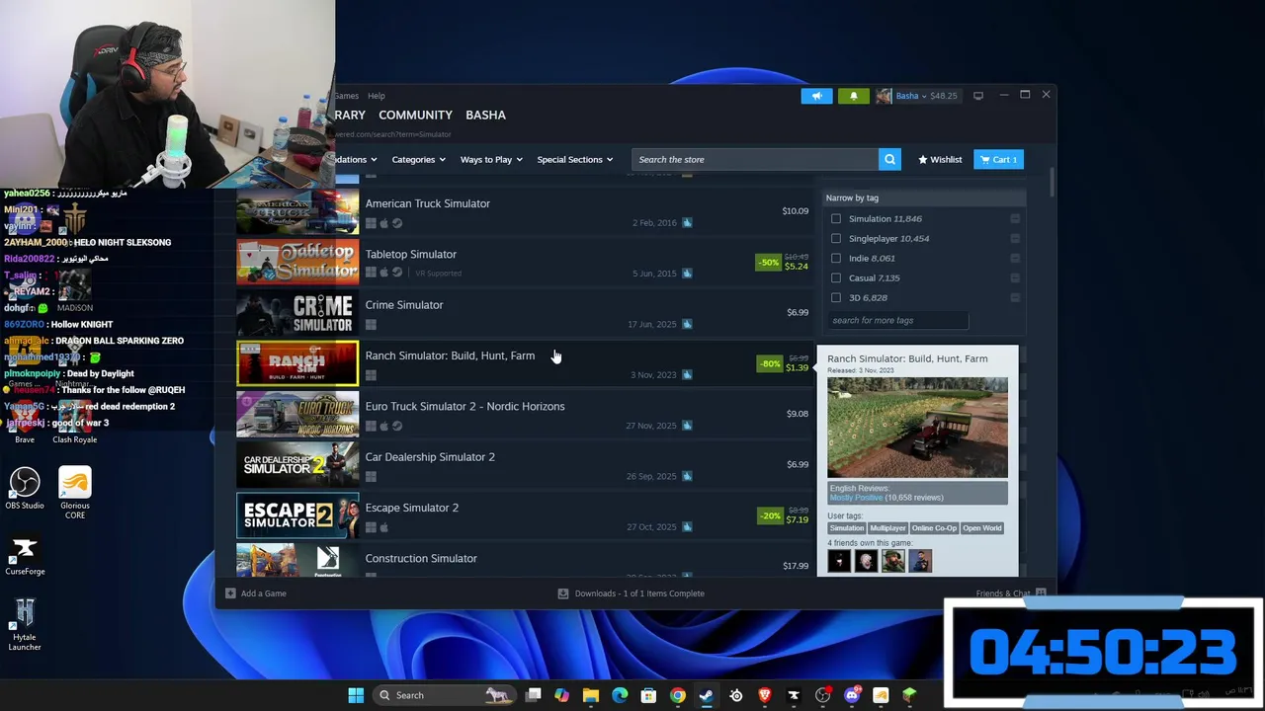Open Task View on the taskbar
1265x711 pixels.
coord(533,695)
